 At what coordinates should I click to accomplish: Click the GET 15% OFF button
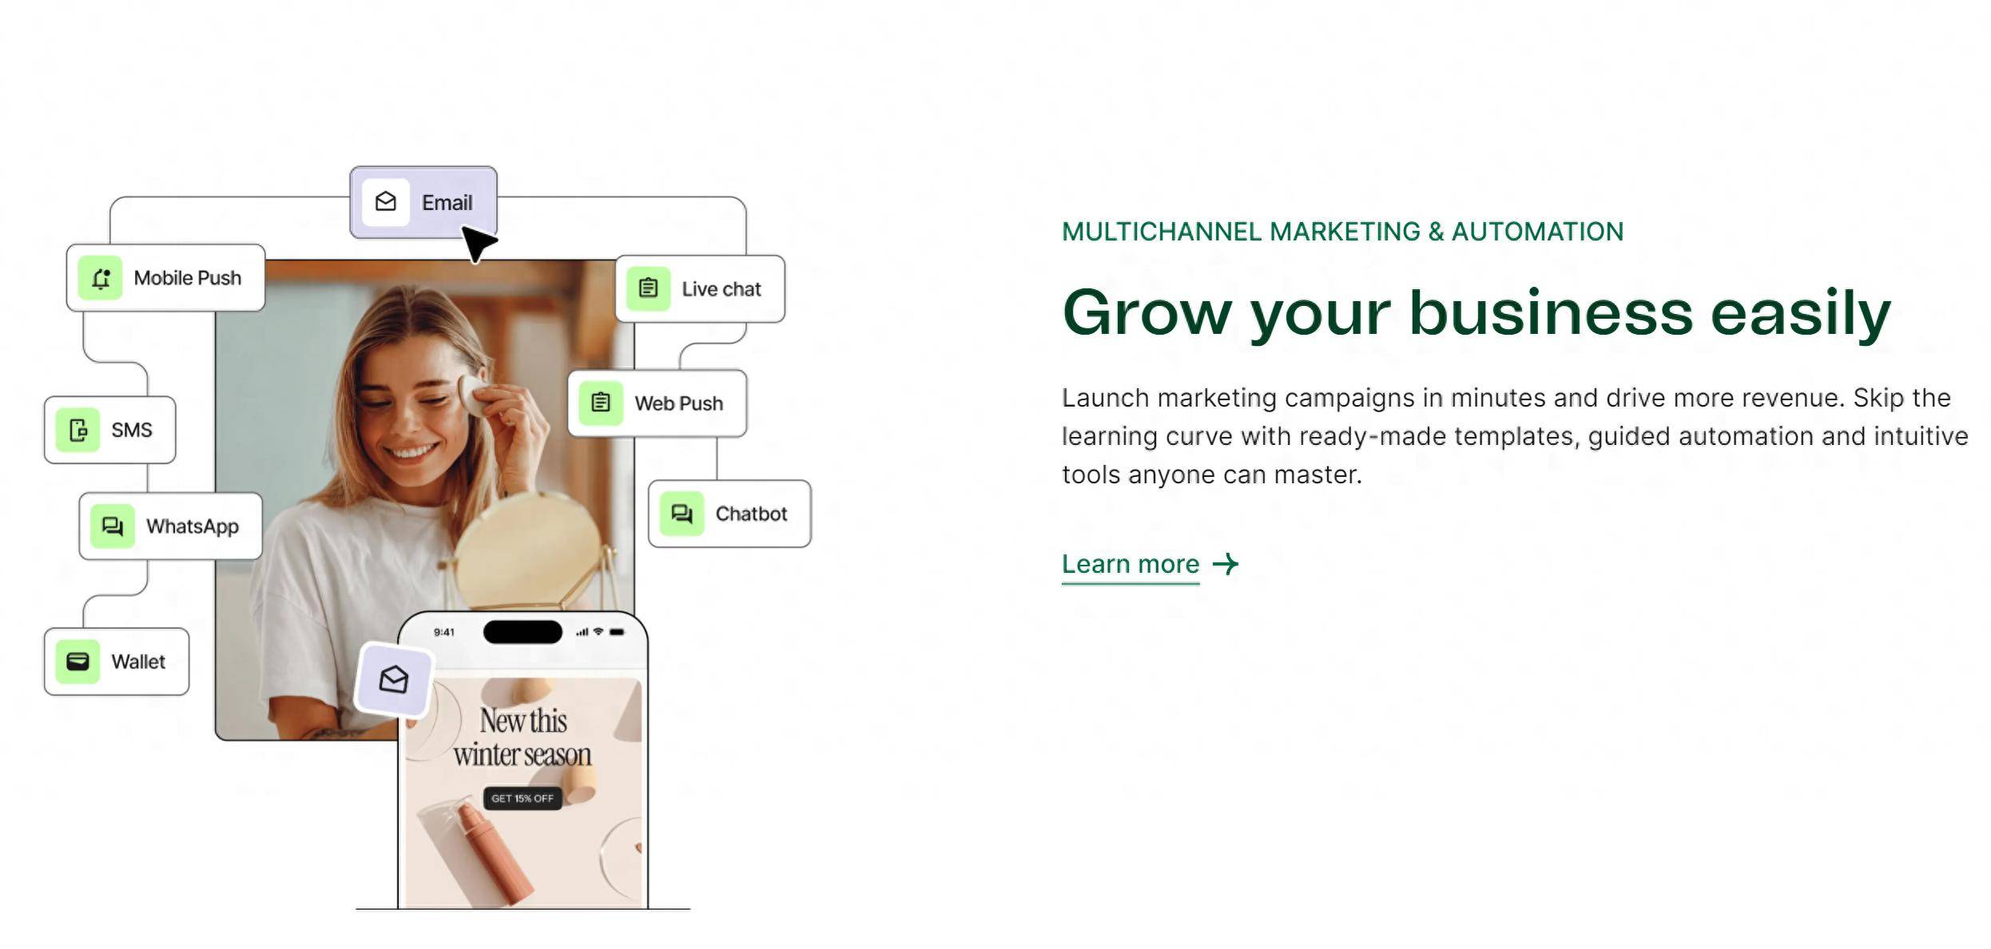click(x=523, y=798)
